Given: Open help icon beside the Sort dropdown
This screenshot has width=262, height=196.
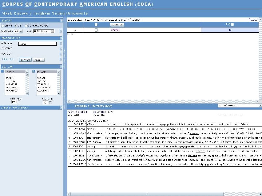Looking at the screenshot, I should pyautogui.click(x=61, y=31).
